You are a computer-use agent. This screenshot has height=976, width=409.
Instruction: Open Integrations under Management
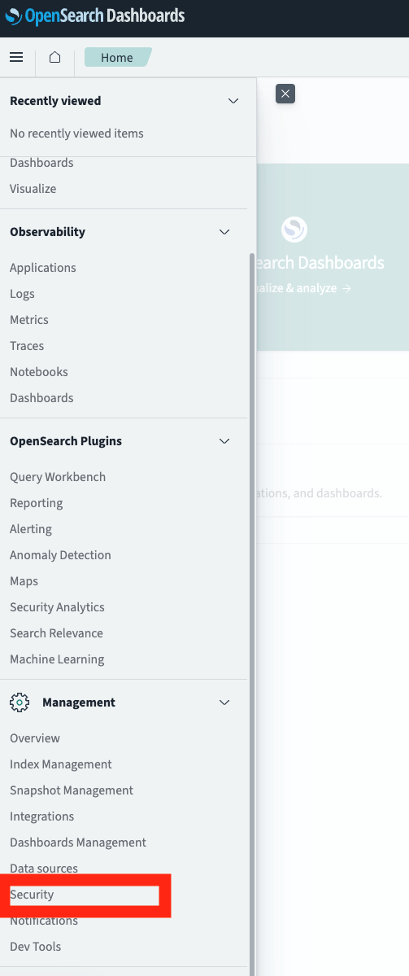tap(41, 816)
